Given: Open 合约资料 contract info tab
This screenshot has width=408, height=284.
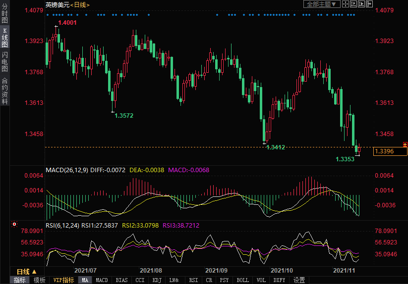Looking at the screenshot, I should (x=4, y=91).
